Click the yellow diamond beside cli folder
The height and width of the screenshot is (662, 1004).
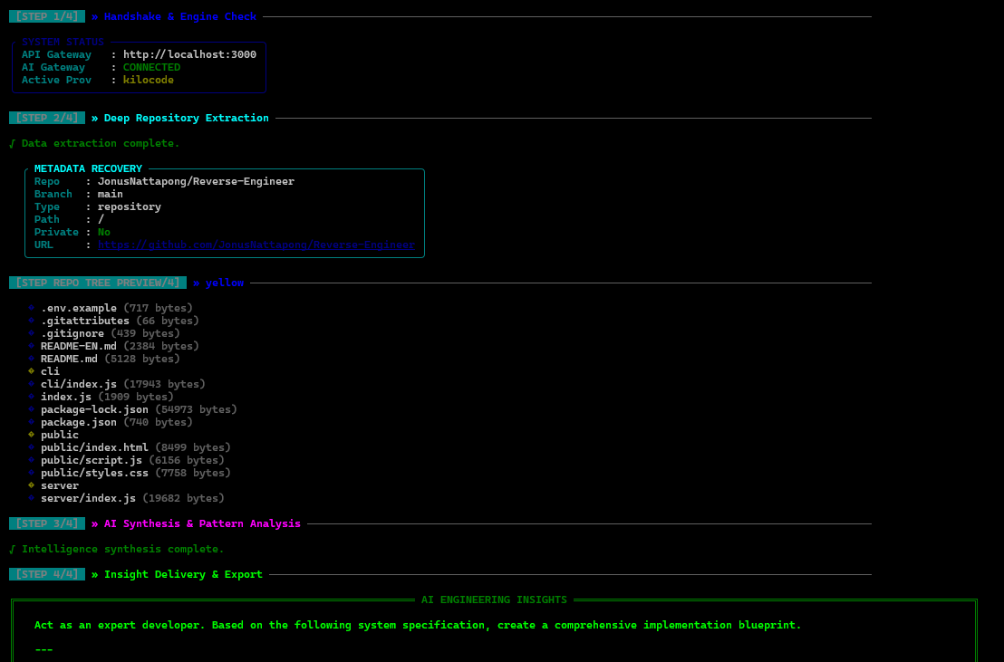click(31, 371)
